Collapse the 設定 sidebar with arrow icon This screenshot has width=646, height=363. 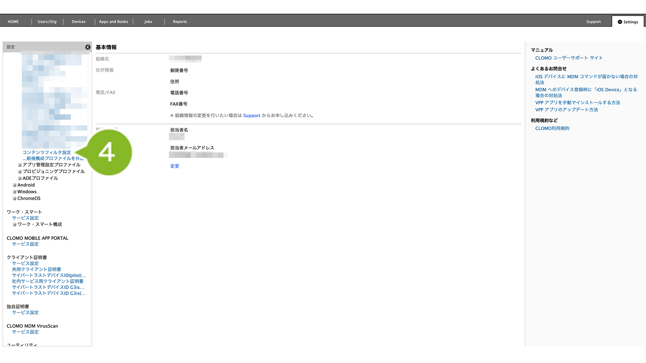(x=88, y=47)
